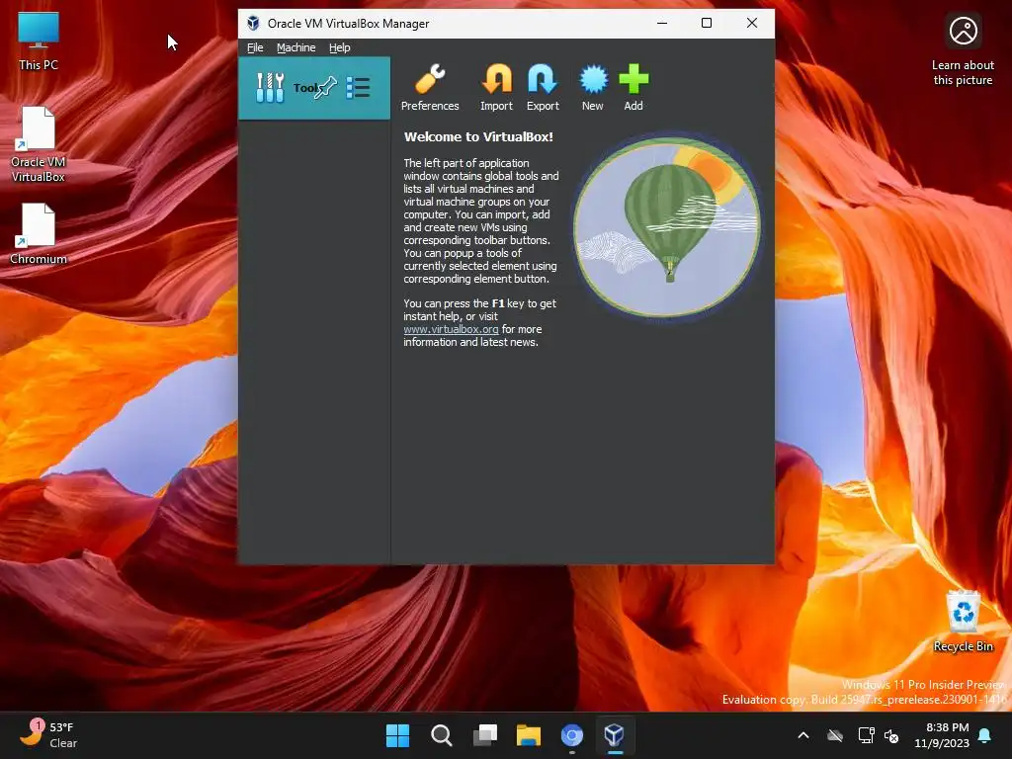Image resolution: width=1012 pixels, height=759 pixels.
Task: Close the VirtualBox Manager window
Action: coord(752,24)
